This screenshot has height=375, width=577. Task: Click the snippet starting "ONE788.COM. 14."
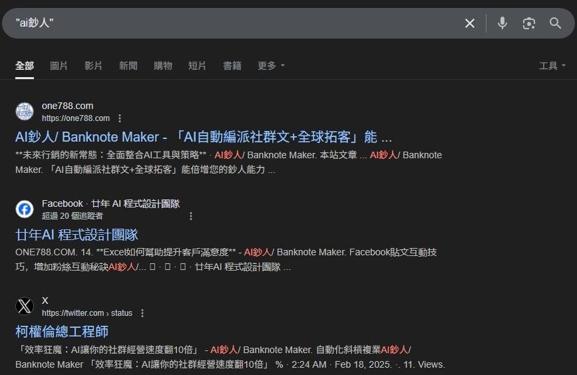point(226,259)
